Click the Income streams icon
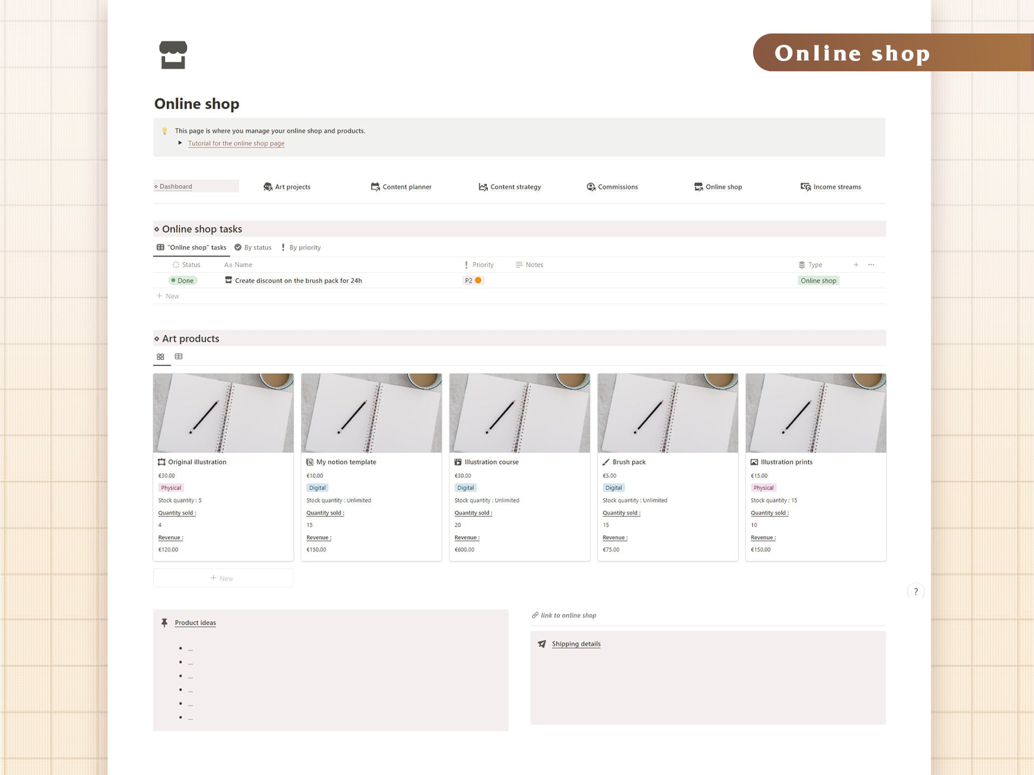Screen dimensions: 1034x775 [804, 186]
